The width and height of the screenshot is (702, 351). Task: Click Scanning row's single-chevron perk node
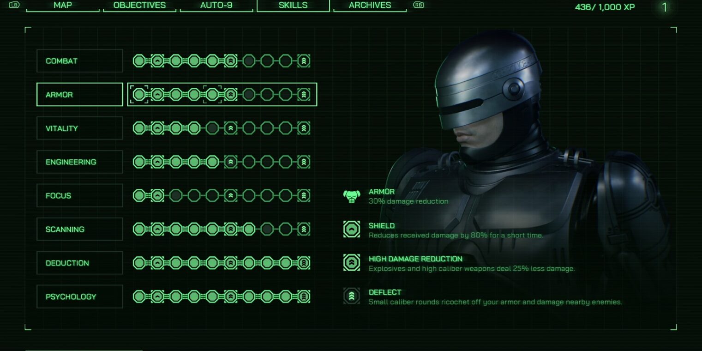(x=157, y=229)
